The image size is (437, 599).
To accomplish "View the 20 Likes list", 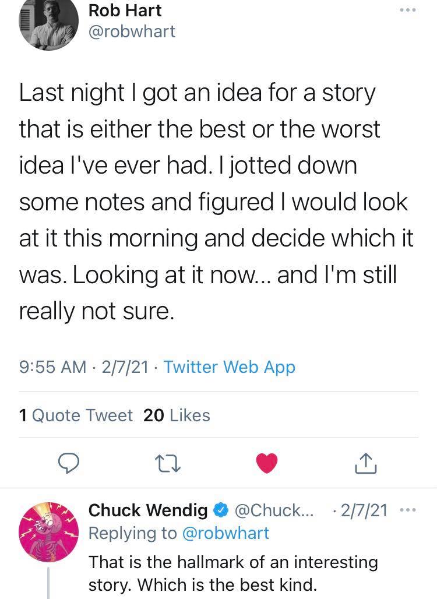I will (177, 415).
